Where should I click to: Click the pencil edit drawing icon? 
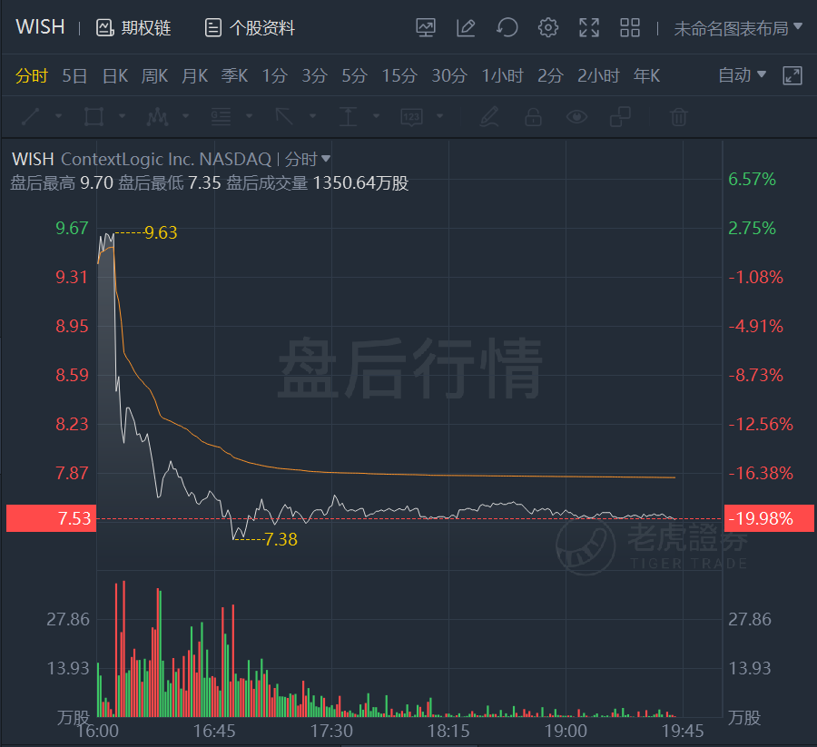(x=489, y=117)
